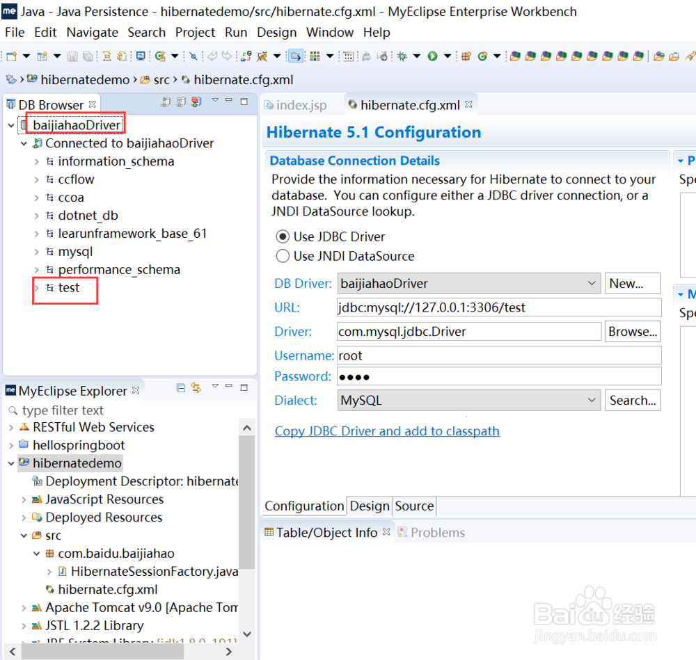
Task: Click the New wizard toolbar icon
Action: tap(12, 56)
